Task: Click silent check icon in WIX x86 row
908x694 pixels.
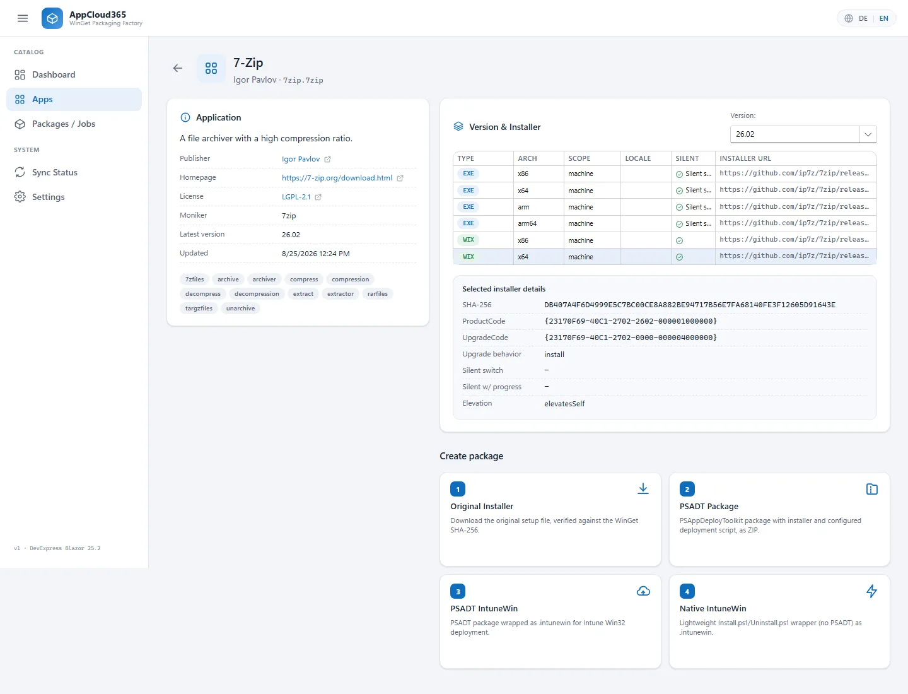Action: pyautogui.click(x=679, y=240)
